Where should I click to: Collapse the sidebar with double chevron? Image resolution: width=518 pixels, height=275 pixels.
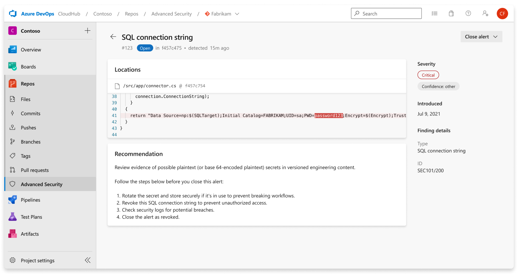click(88, 260)
